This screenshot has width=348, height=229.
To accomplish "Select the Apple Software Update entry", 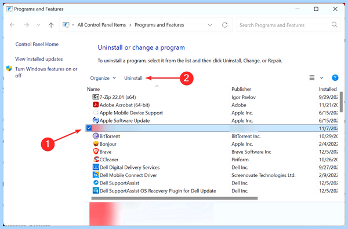I will point(125,121).
